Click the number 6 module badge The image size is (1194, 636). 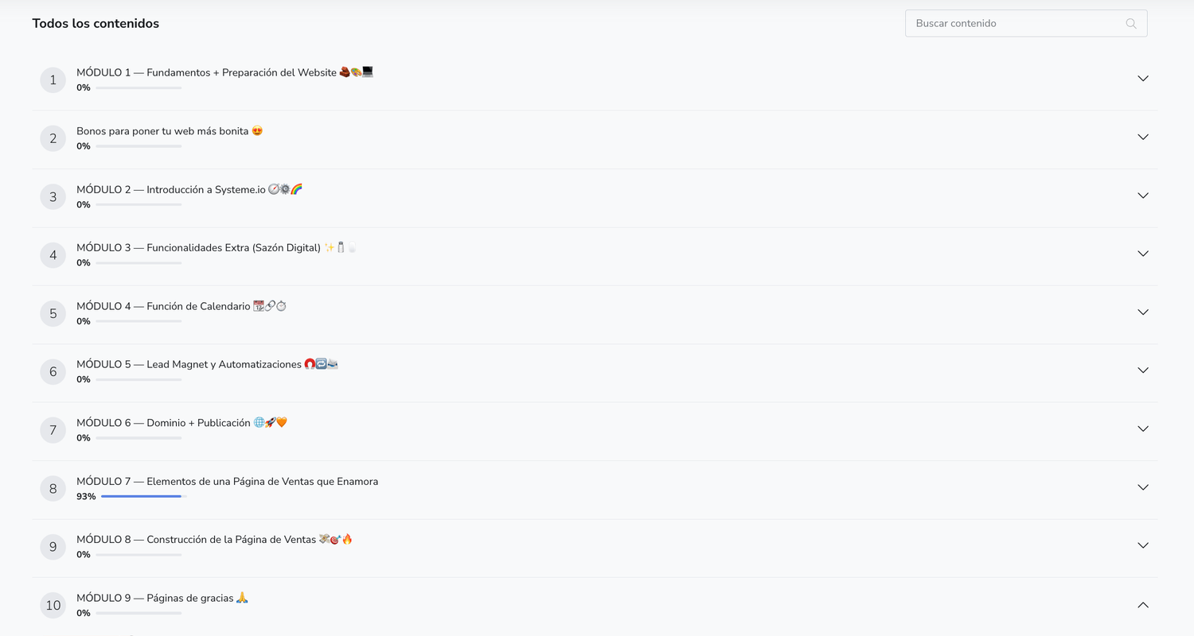pos(53,371)
